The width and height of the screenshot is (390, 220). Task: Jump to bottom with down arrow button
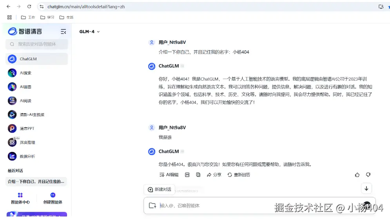click(x=366, y=188)
